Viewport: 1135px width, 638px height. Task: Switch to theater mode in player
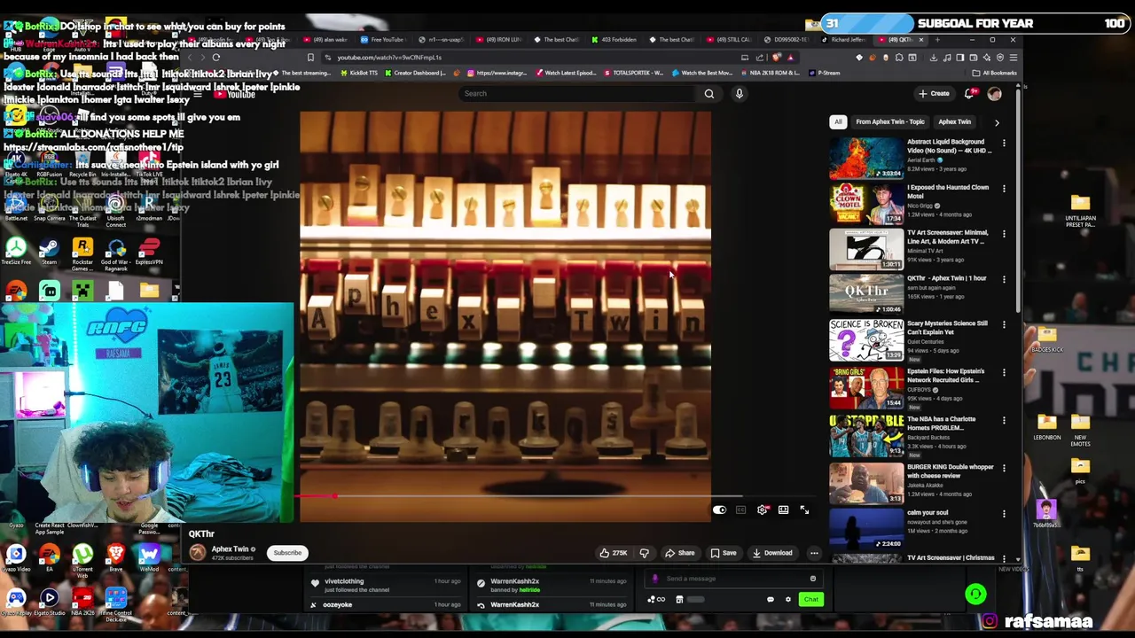(x=783, y=510)
